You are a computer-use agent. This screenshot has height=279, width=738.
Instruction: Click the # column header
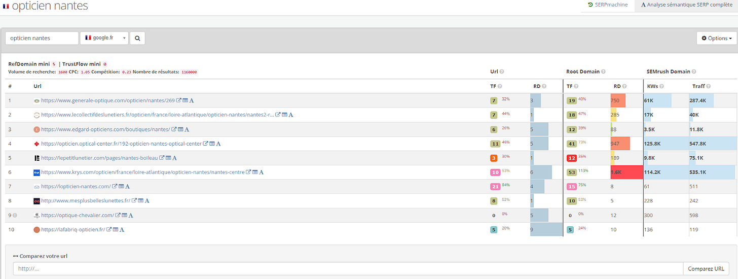[10, 86]
